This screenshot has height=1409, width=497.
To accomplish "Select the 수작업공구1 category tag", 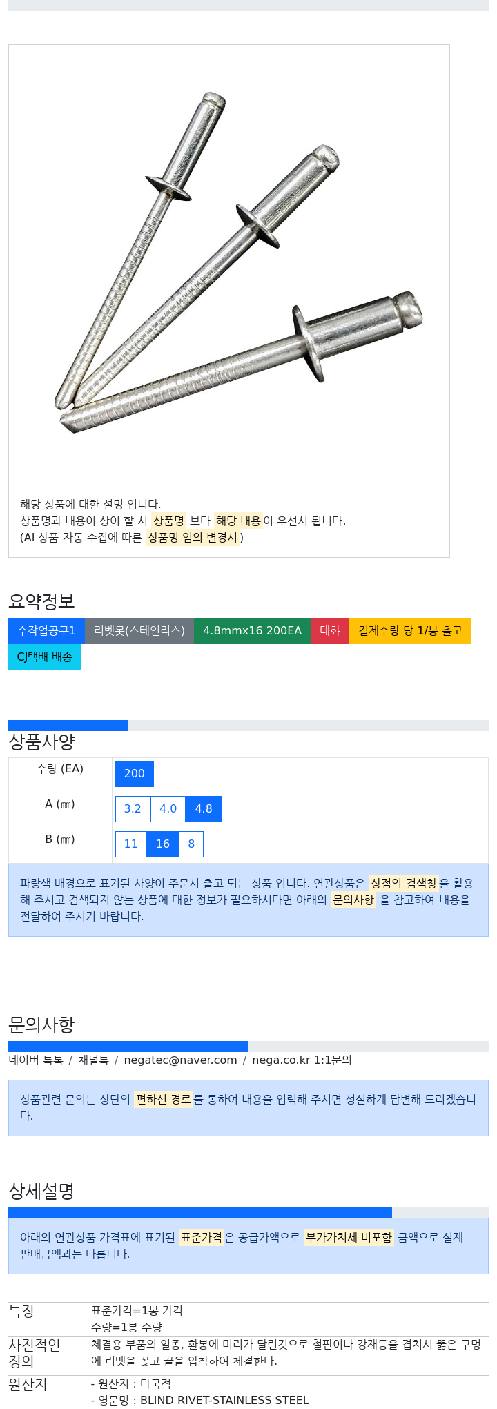I will [46, 631].
